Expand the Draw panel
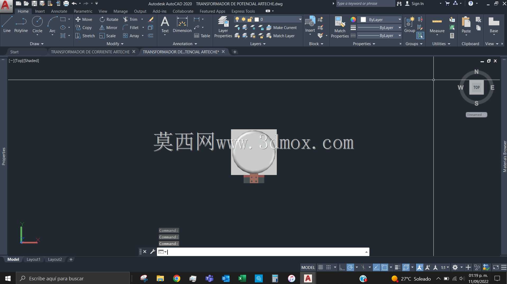Image resolution: width=507 pixels, height=284 pixels. coord(37,44)
